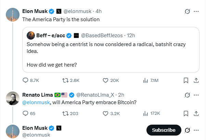Image resolution: width=206 pixels, height=140 pixels.
Task: Like Renato Lima's post with 3.2K likes
Action: (x=106, y=113)
